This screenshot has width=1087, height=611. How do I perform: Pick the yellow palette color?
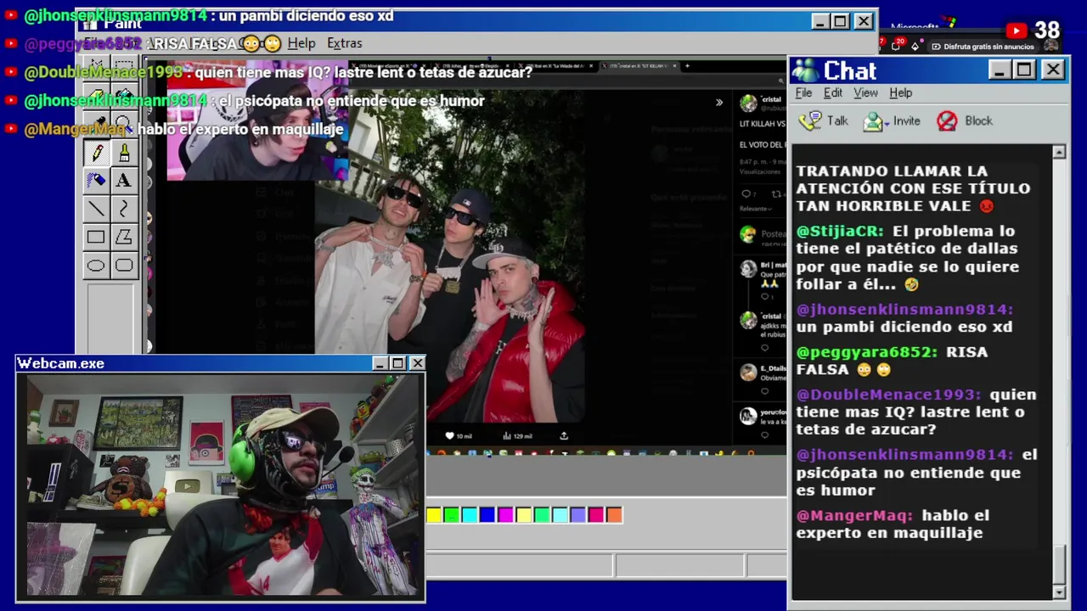434,515
